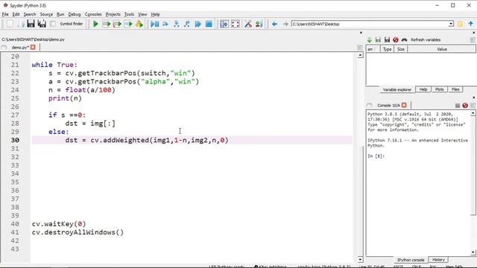Open Variable explorer options menu
The width and height of the screenshot is (477, 268).
click(x=473, y=39)
